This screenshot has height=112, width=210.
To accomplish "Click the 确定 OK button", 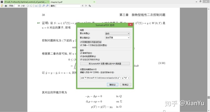I will 113,85.
